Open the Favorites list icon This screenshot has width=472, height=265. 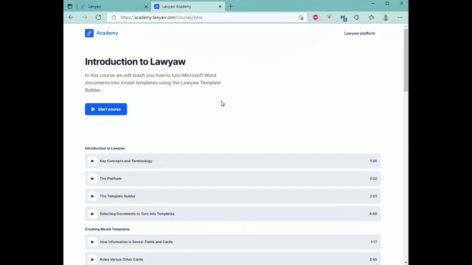point(371,17)
